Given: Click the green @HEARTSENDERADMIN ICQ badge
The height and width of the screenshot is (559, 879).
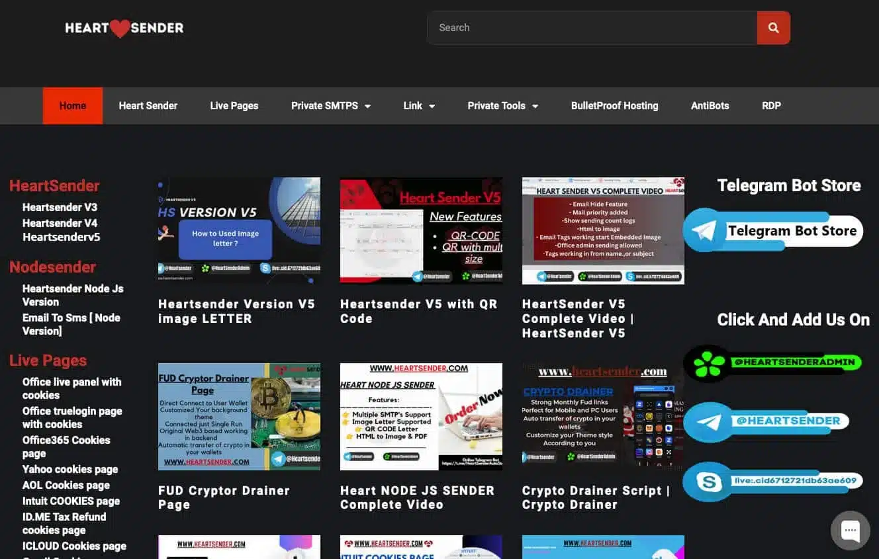Looking at the screenshot, I should point(773,363).
